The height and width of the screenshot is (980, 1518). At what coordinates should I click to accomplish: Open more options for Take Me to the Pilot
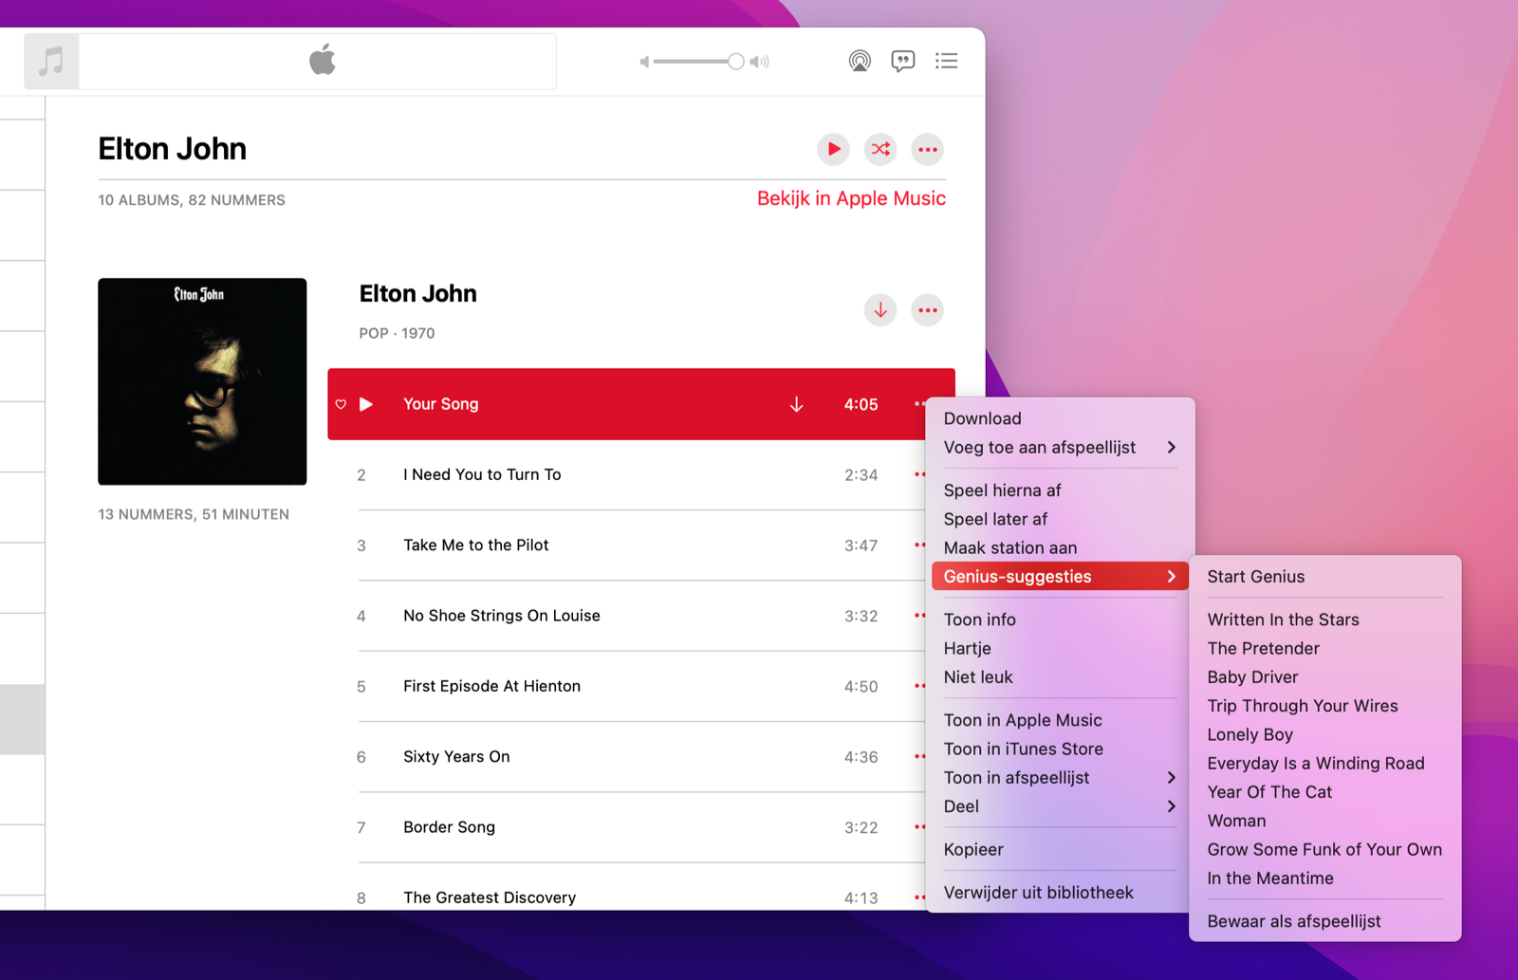point(919,545)
